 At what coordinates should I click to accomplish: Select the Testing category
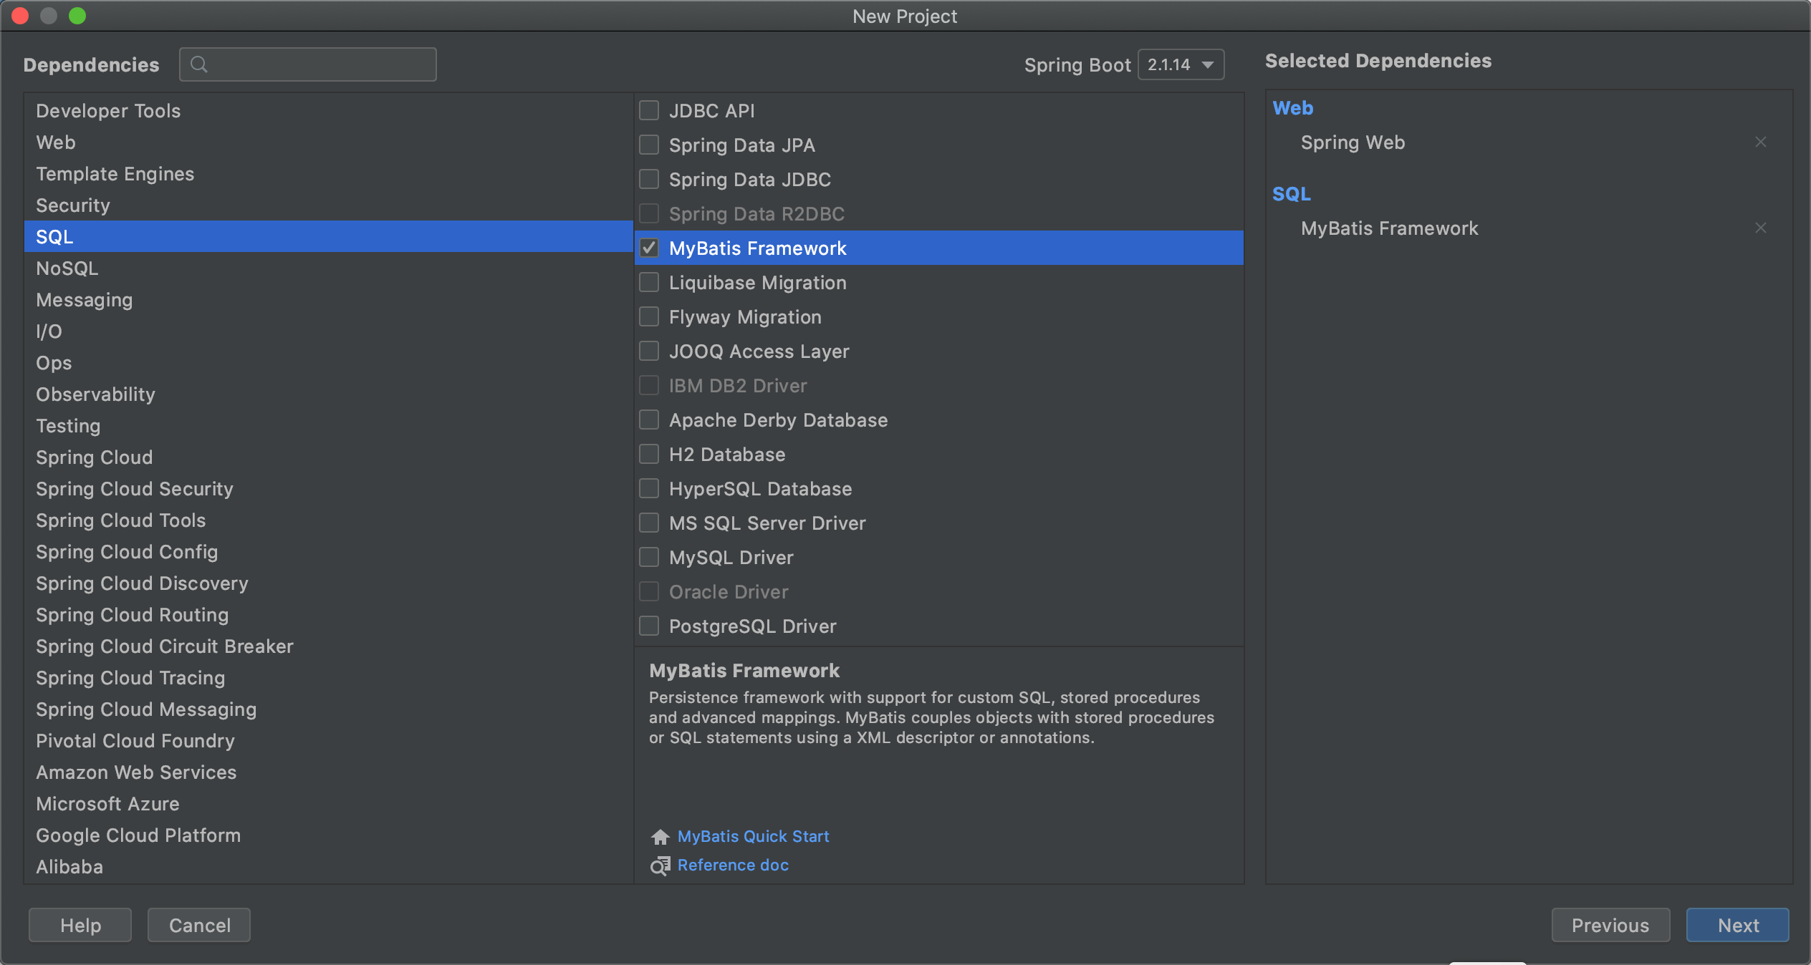(x=329, y=426)
